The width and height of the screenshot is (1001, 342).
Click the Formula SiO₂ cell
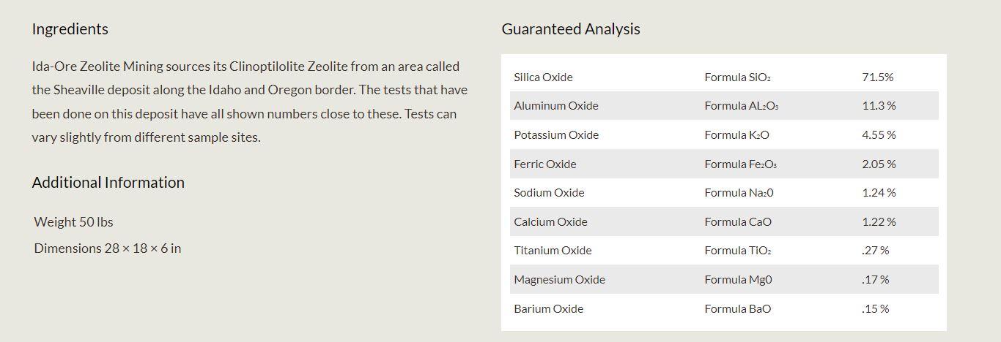point(737,77)
